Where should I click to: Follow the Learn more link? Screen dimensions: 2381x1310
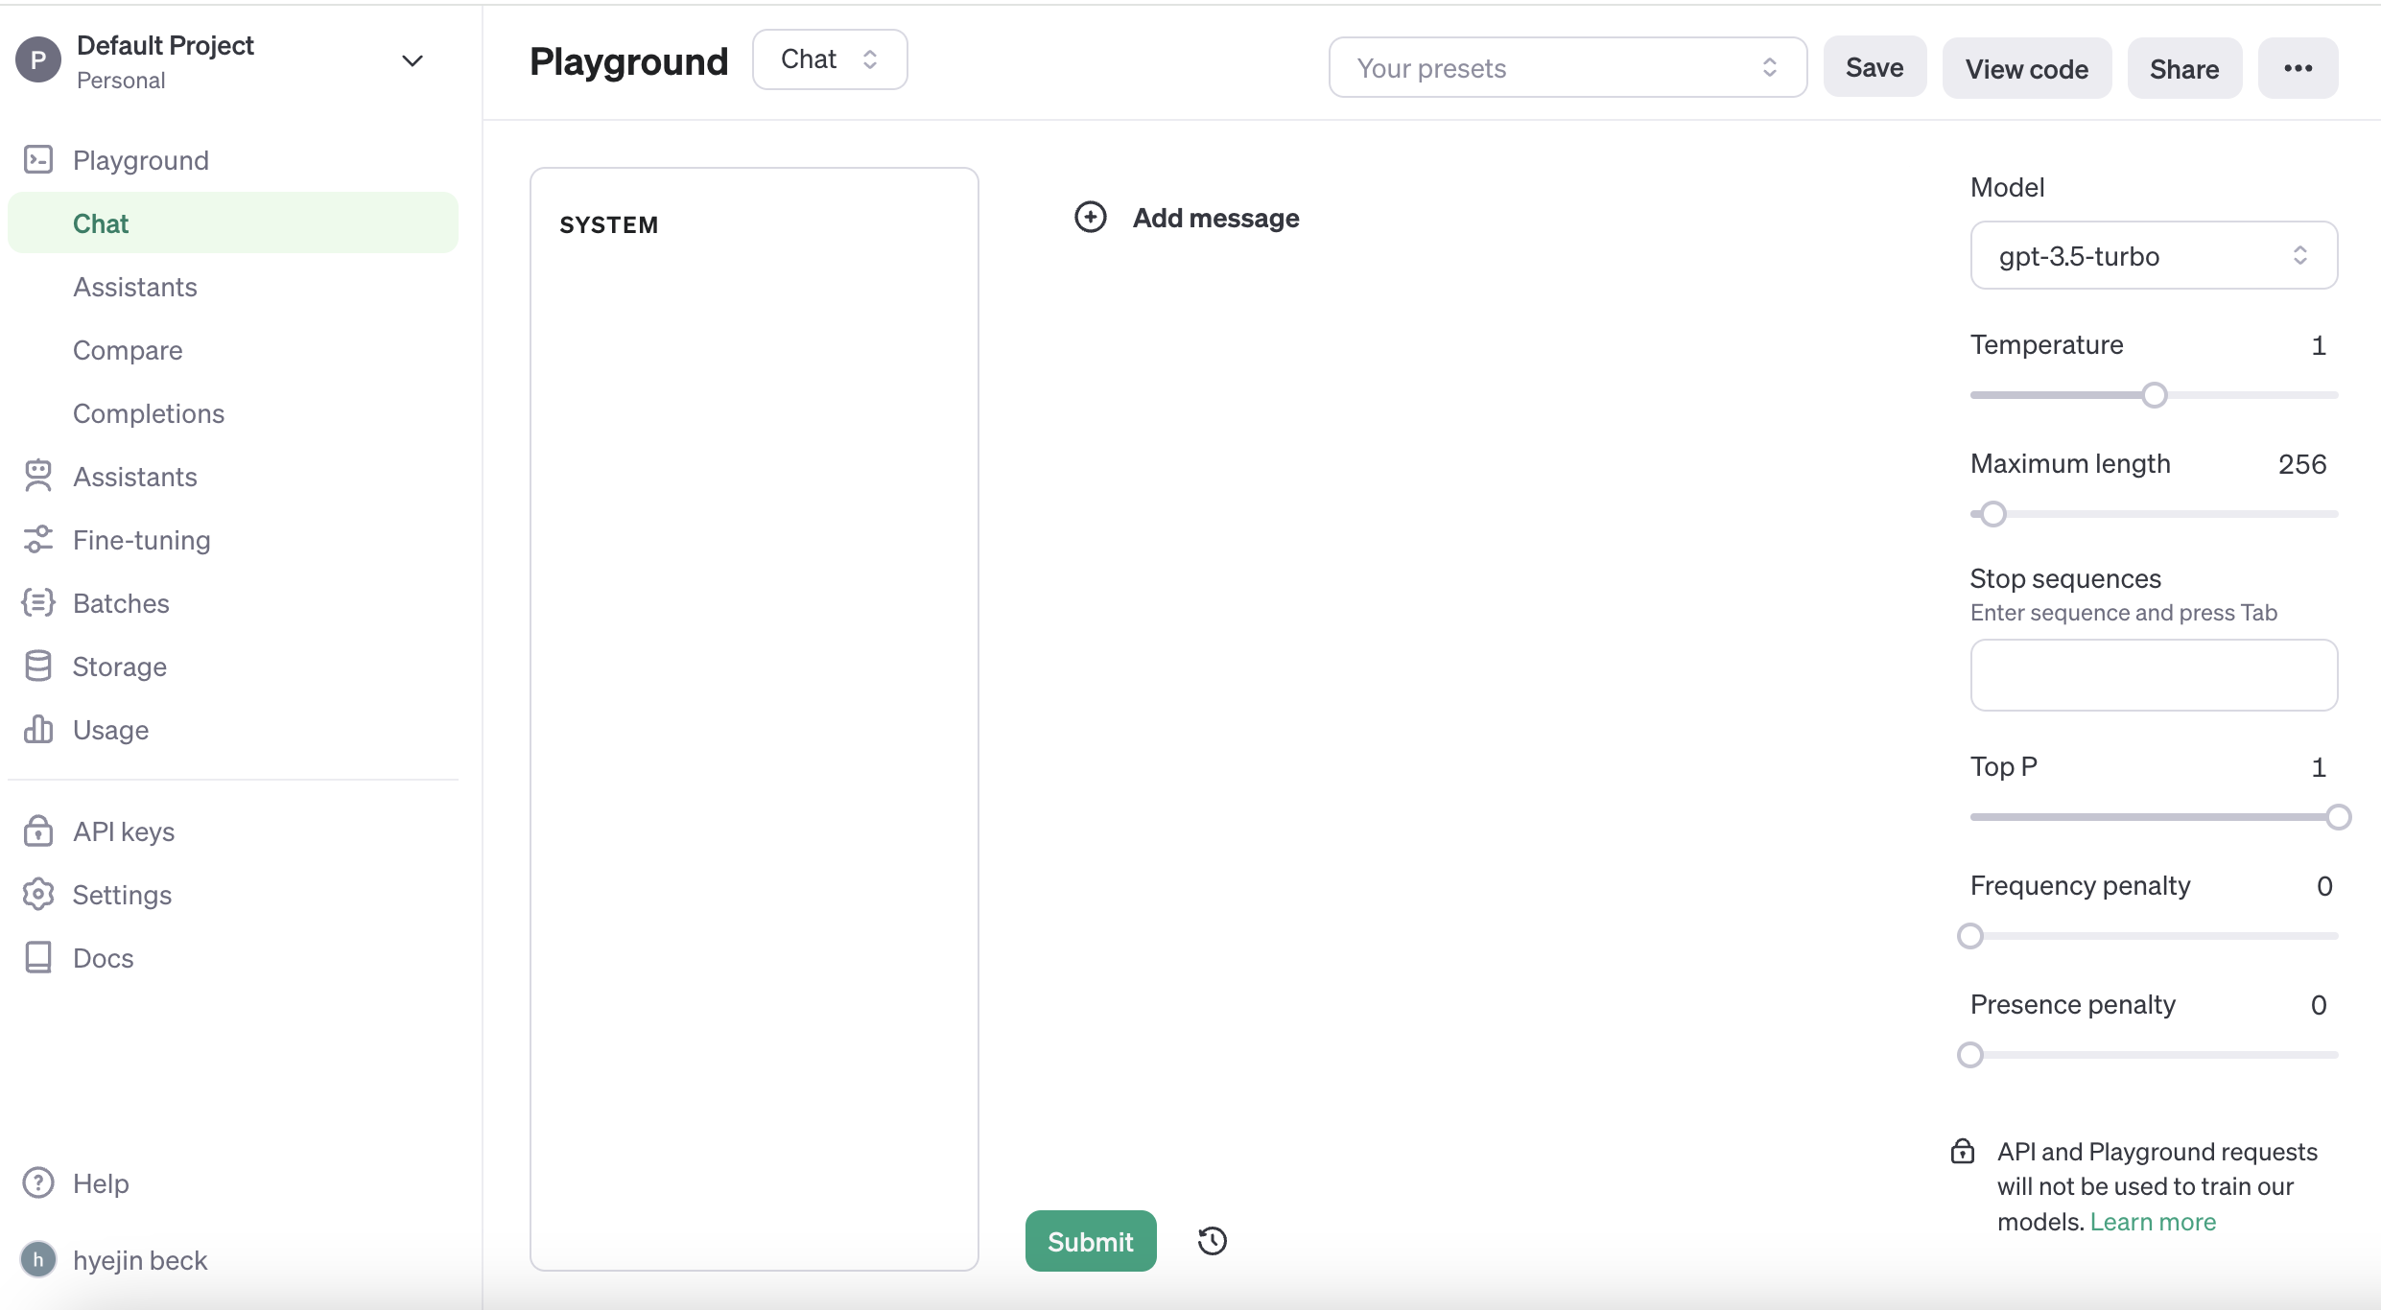2153,1221
